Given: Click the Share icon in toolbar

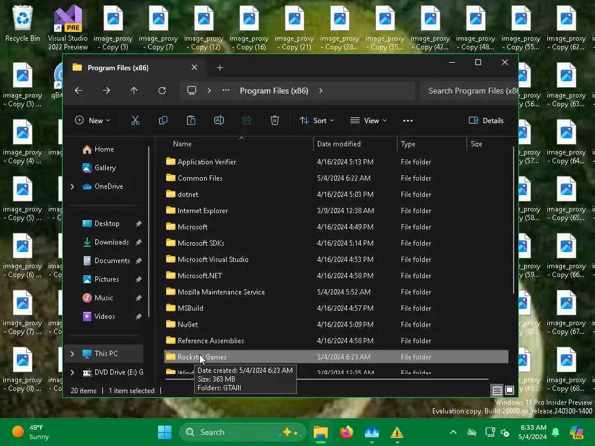Looking at the screenshot, I should 246,121.
